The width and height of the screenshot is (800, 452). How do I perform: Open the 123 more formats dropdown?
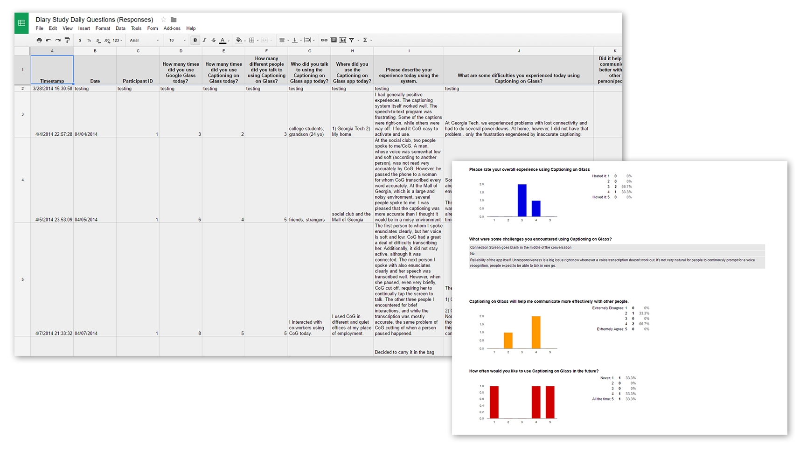[118, 40]
